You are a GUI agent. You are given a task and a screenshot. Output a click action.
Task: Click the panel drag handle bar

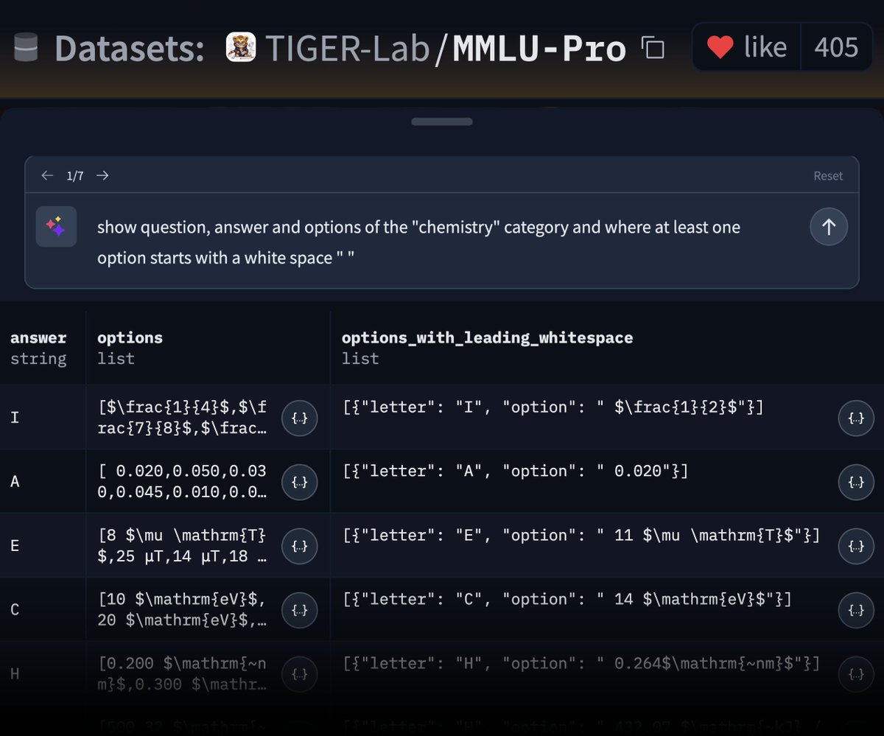click(x=442, y=122)
